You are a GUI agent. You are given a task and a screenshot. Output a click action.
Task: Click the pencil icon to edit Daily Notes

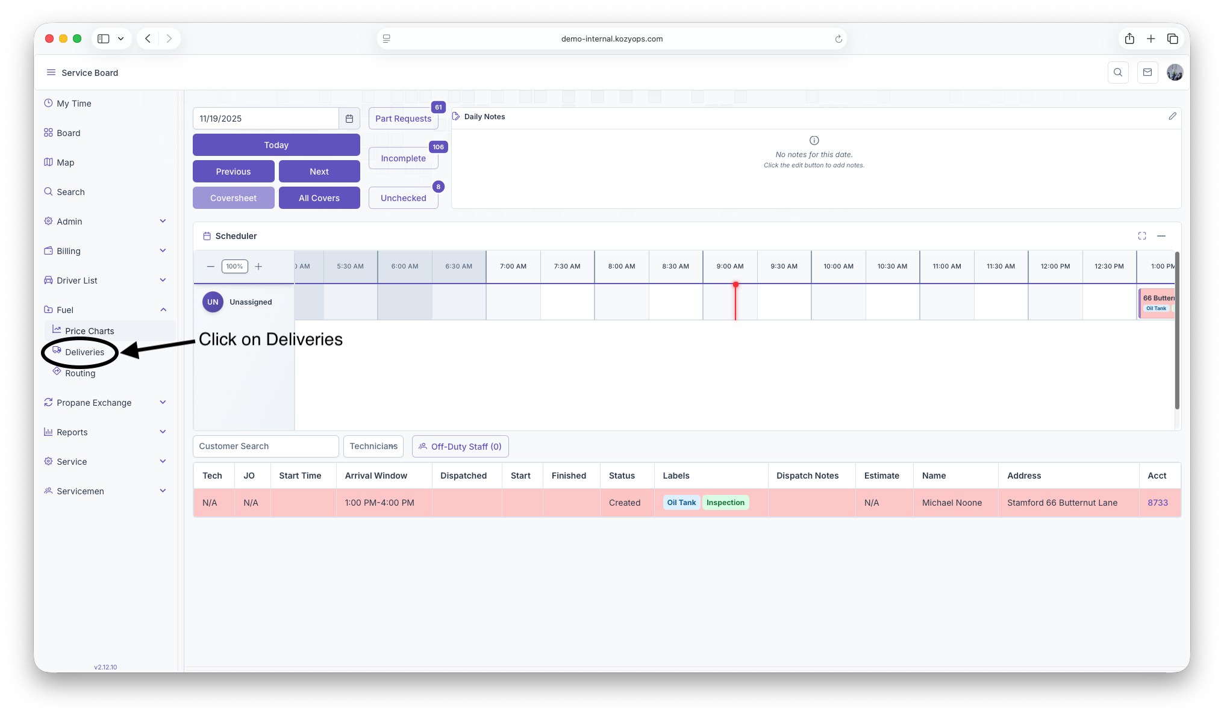[1172, 116]
